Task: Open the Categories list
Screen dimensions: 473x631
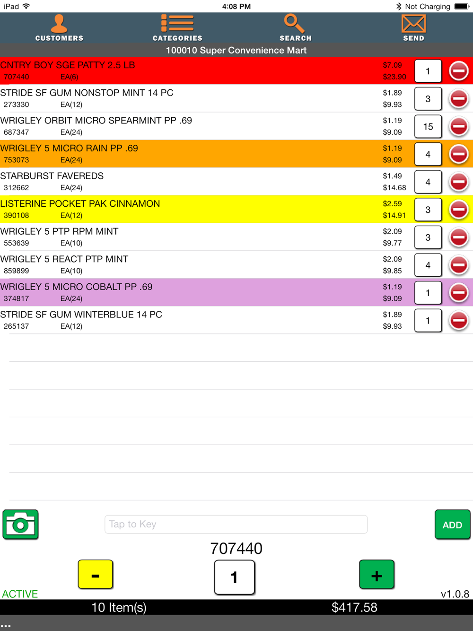Action: [177, 28]
